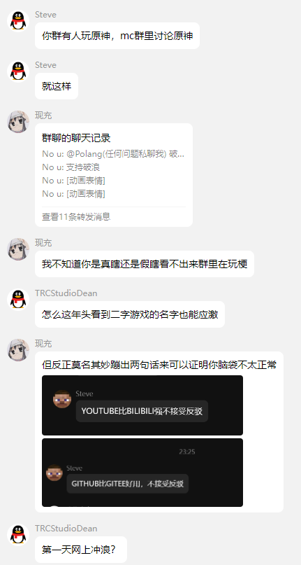Open the '群聊的聊天记录' forwarded card

pyautogui.click(x=114, y=175)
